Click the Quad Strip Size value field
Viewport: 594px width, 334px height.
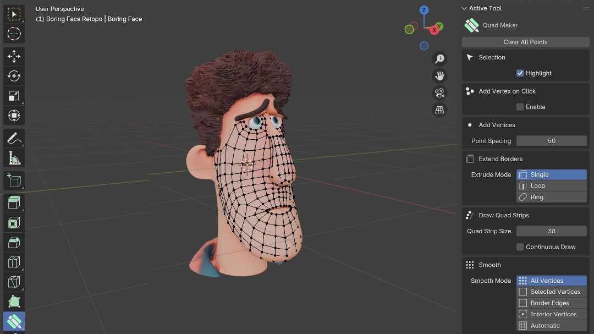552,231
